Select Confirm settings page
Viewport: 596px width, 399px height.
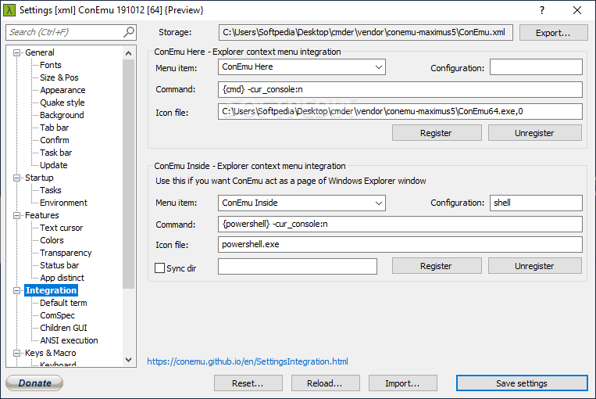click(x=55, y=140)
